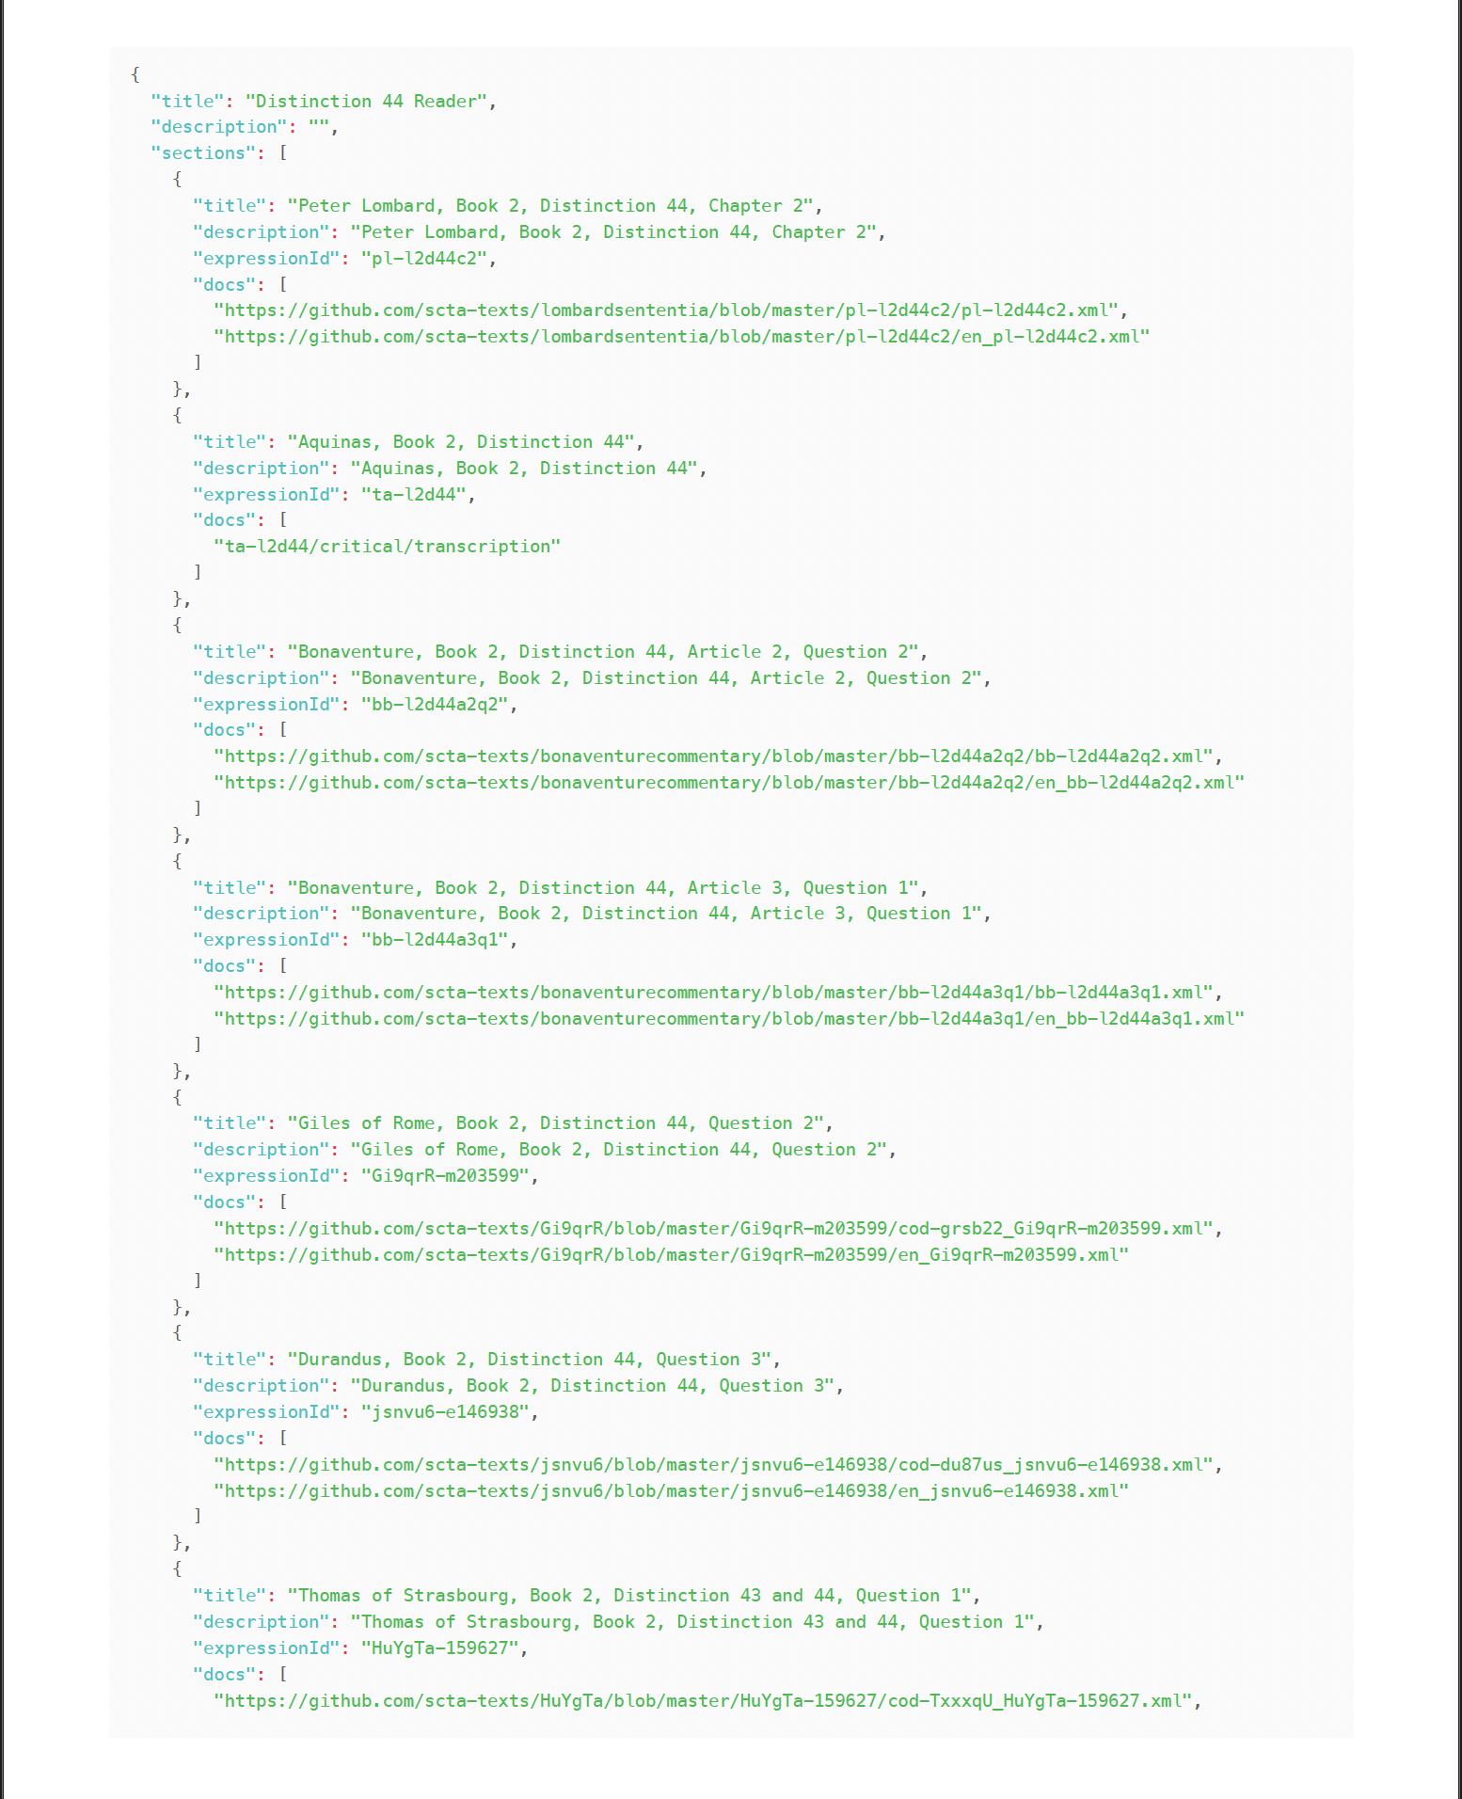The image size is (1462, 1799).
Task: Click the title "Giles of Rome, Book 2, Distinction 44, Question 2"
Action: click(x=556, y=1123)
